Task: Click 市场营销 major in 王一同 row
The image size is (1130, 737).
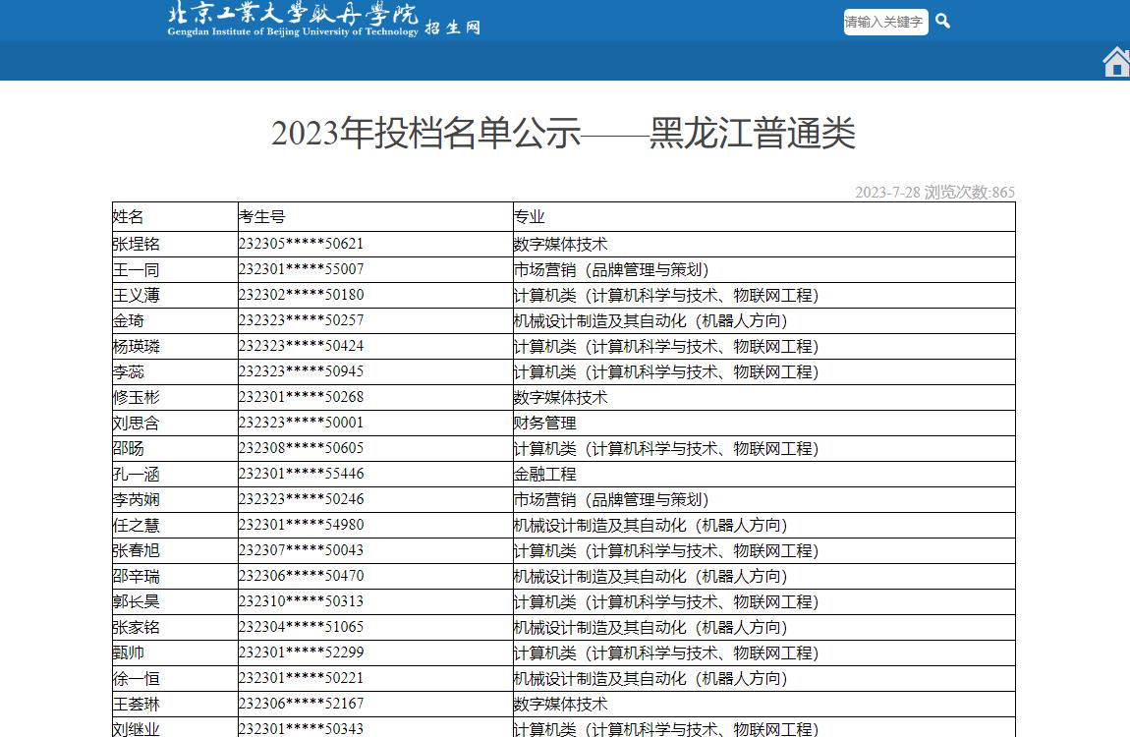Action: click(x=611, y=270)
